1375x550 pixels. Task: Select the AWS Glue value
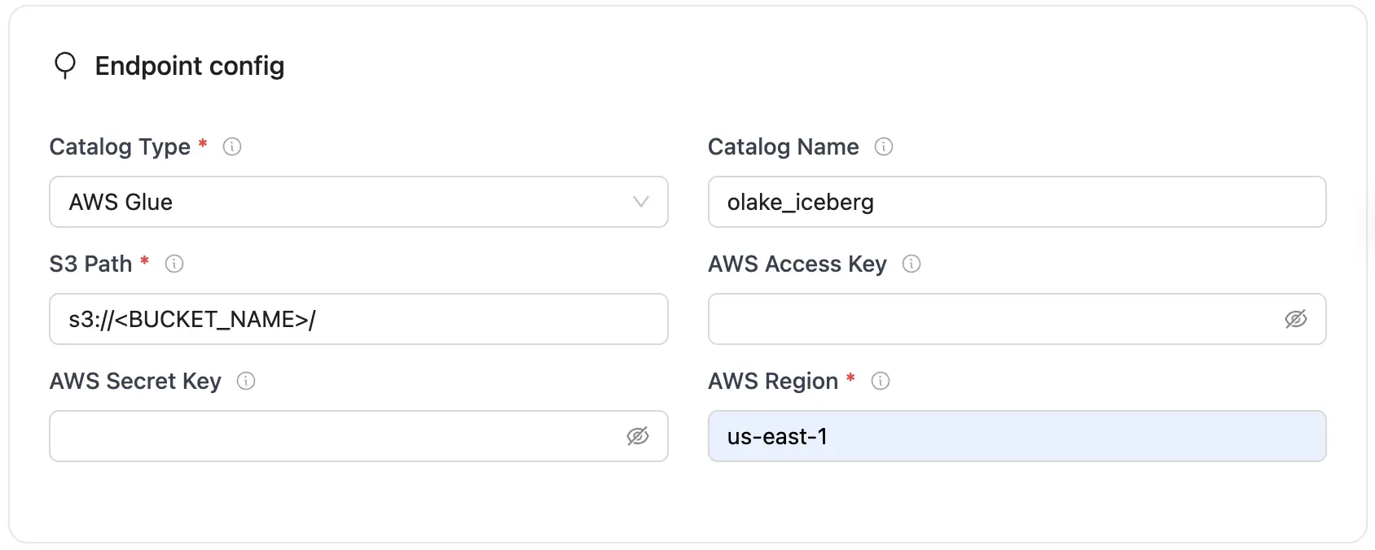pos(119,202)
